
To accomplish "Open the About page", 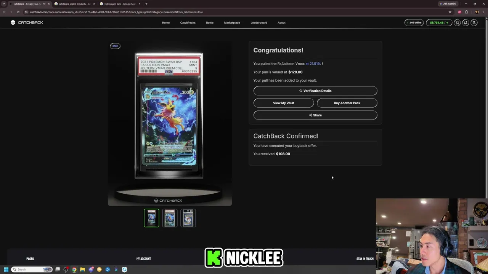I will (281, 22).
